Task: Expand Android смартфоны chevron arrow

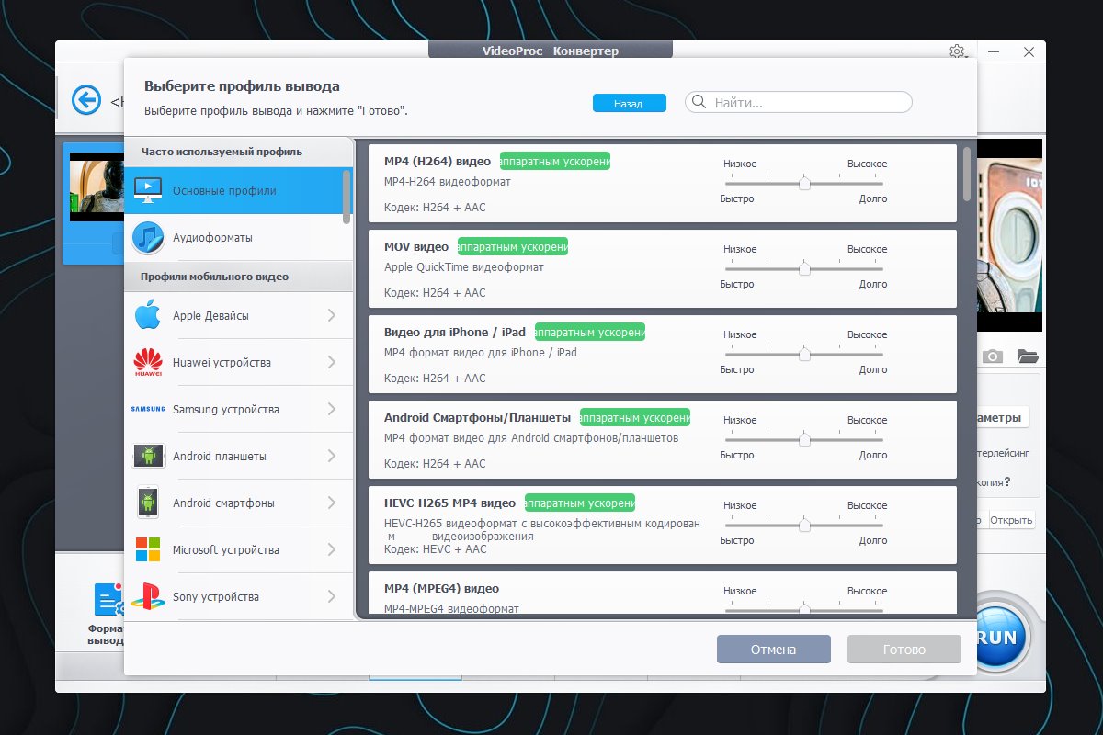Action: coord(332,503)
